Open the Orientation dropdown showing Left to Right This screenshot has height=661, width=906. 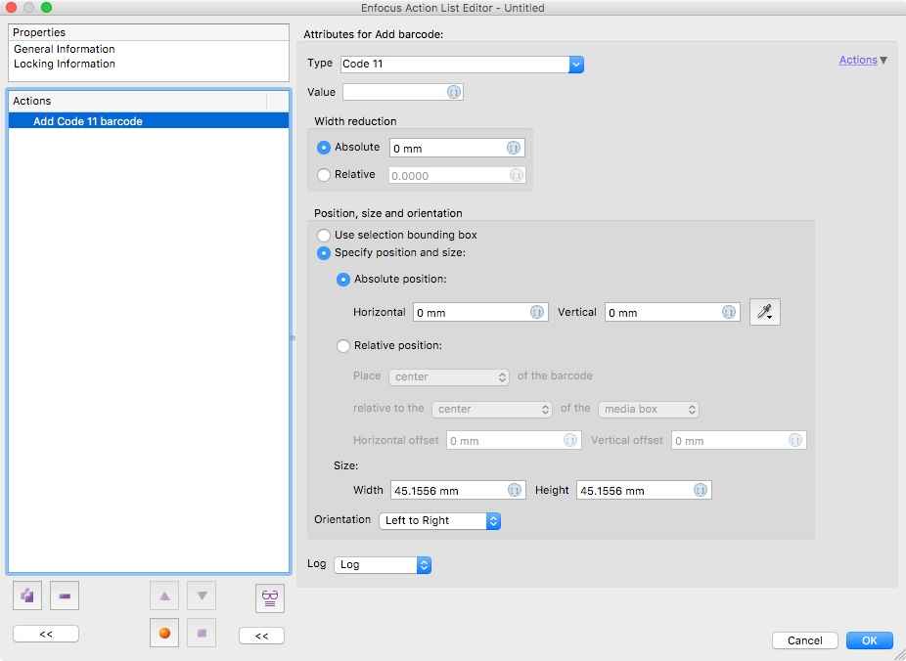click(x=439, y=521)
